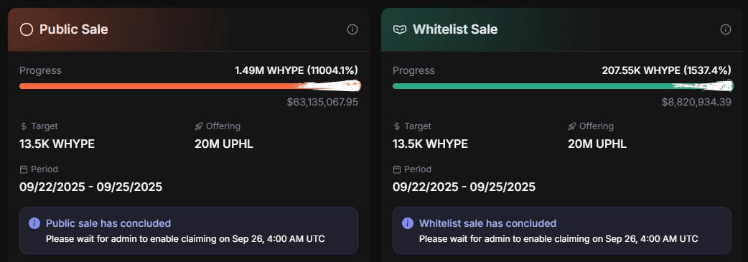Click 'Whitelist sale has concluded' link text

click(487, 223)
